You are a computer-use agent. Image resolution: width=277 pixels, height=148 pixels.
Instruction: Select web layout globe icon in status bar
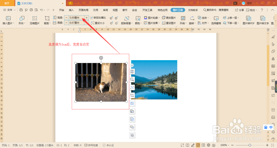click(x=209, y=145)
